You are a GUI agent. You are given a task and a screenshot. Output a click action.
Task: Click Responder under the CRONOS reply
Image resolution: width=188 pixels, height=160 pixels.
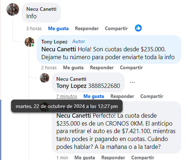point(113,157)
